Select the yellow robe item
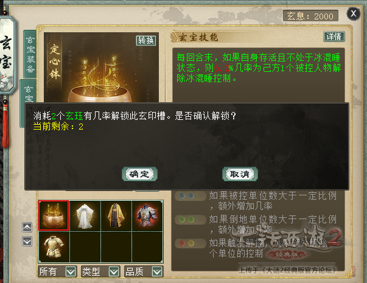 tap(116, 215)
